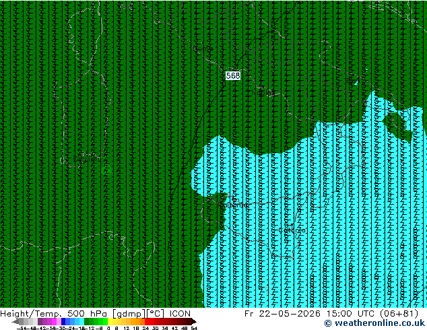This screenshot has height=330, width=427.
Task: Click the '[°C]' unit label
Action: [x=156, y=314]
